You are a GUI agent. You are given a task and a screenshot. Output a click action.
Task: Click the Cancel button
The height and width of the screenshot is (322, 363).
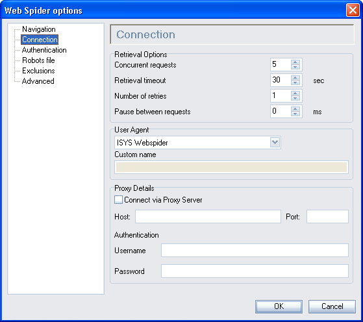[x=332, y=306]
